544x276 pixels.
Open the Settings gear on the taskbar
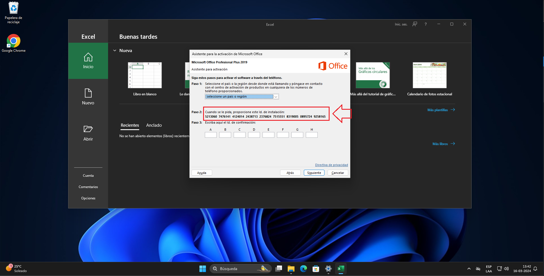[328, 269]
